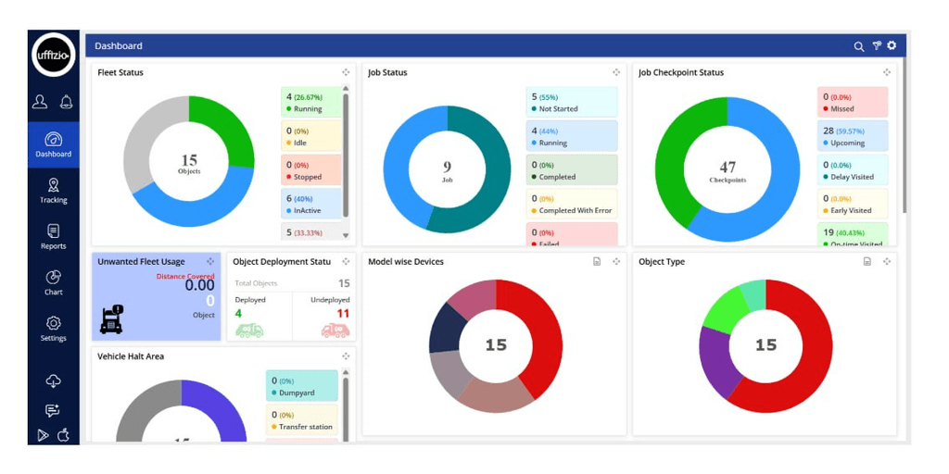Select Running legend in Job Status
Screen dimensions: 949x474
(x=572, y=136)
